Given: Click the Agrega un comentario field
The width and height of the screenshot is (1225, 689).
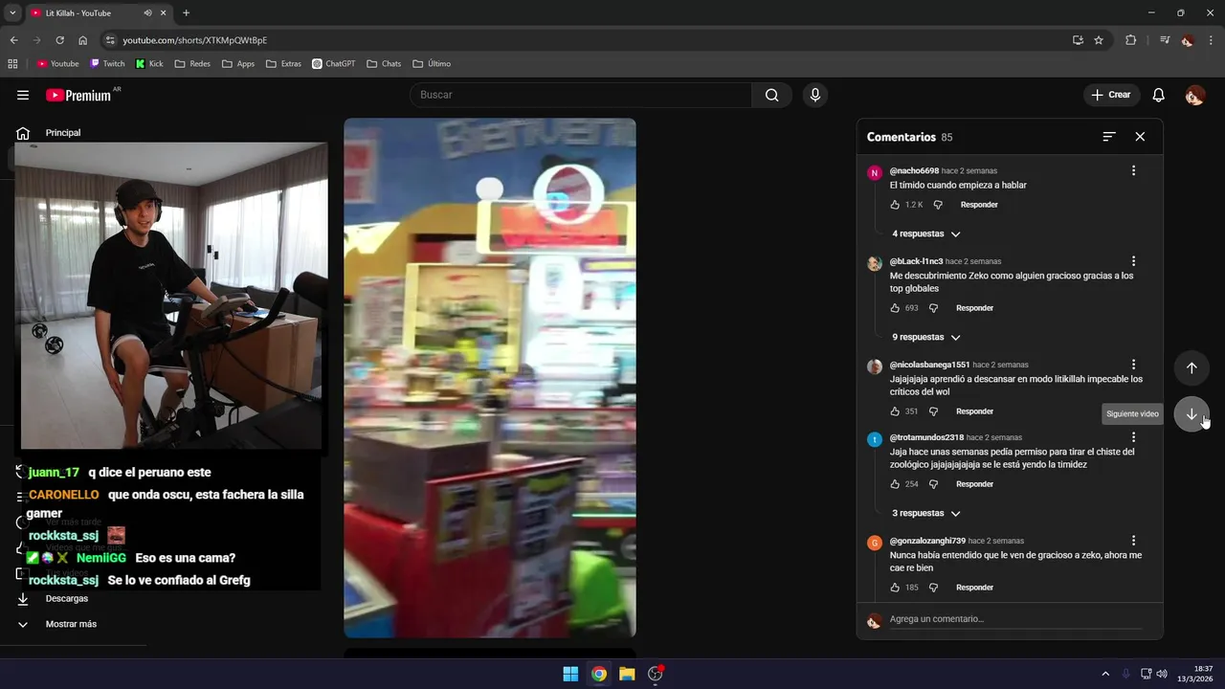Looking at the screenshot, I should pos(1015,619).
